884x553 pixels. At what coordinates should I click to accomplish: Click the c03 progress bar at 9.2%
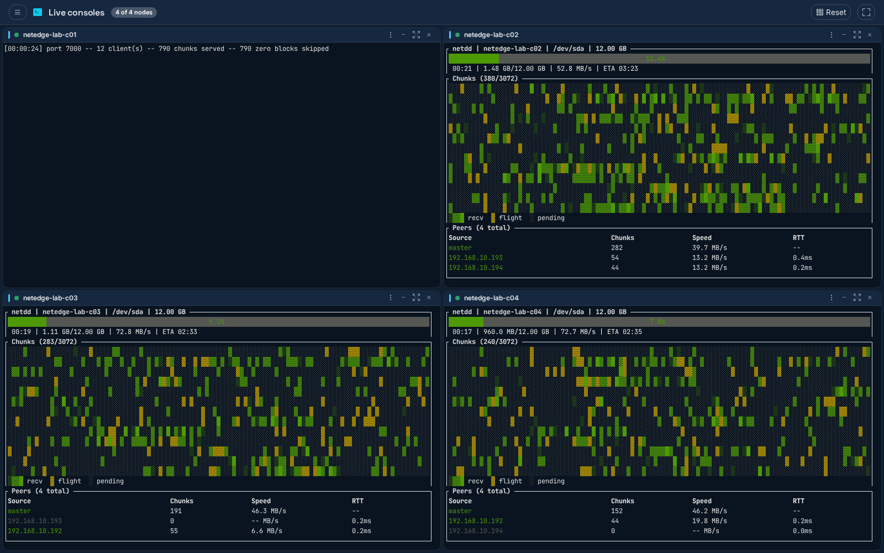pos(218,322)
